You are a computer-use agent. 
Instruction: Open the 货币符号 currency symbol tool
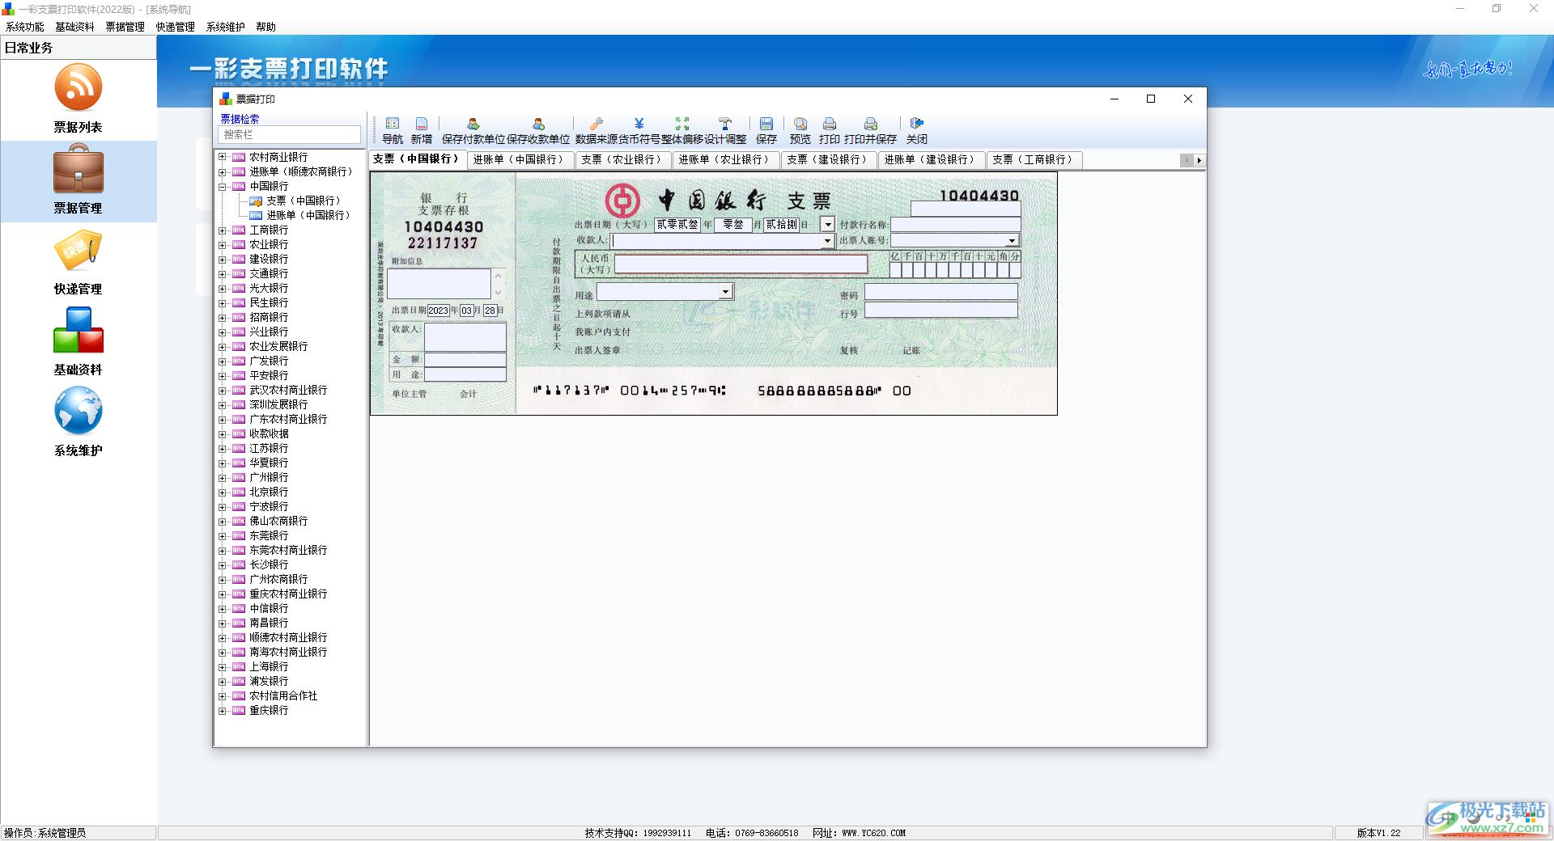639,129
